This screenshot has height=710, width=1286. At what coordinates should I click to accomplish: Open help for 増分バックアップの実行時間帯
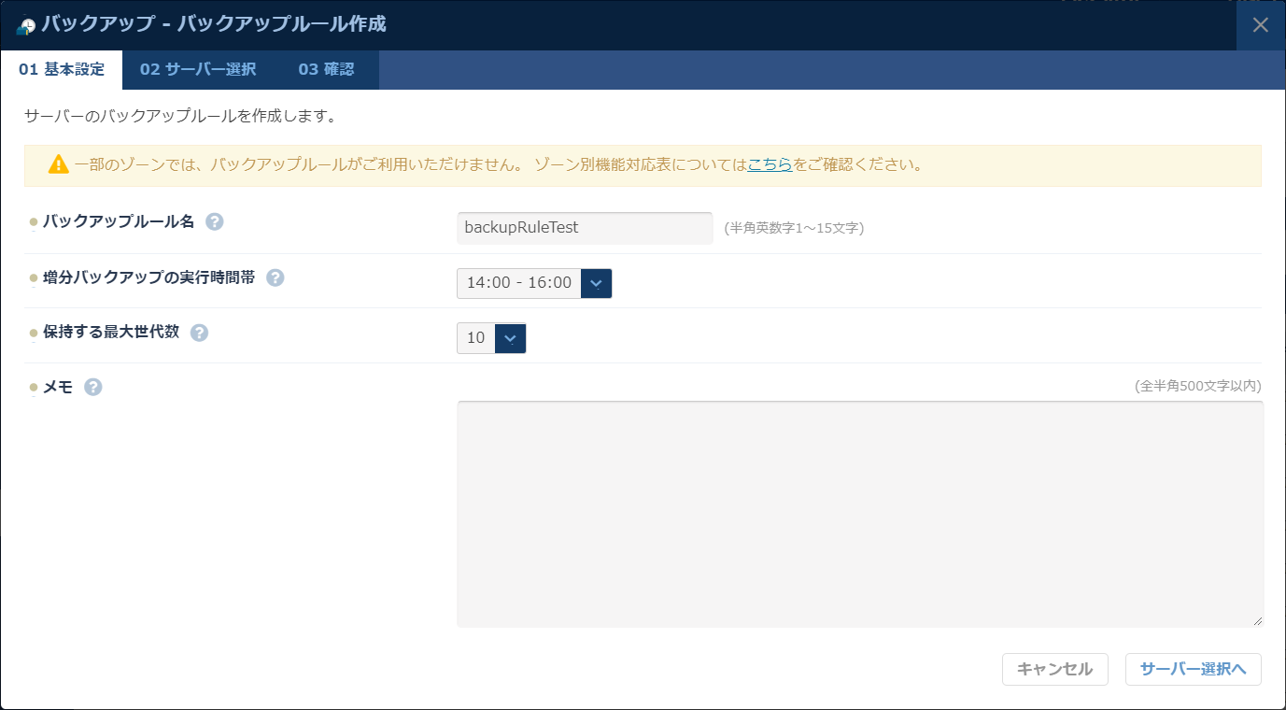pos(276,277)
